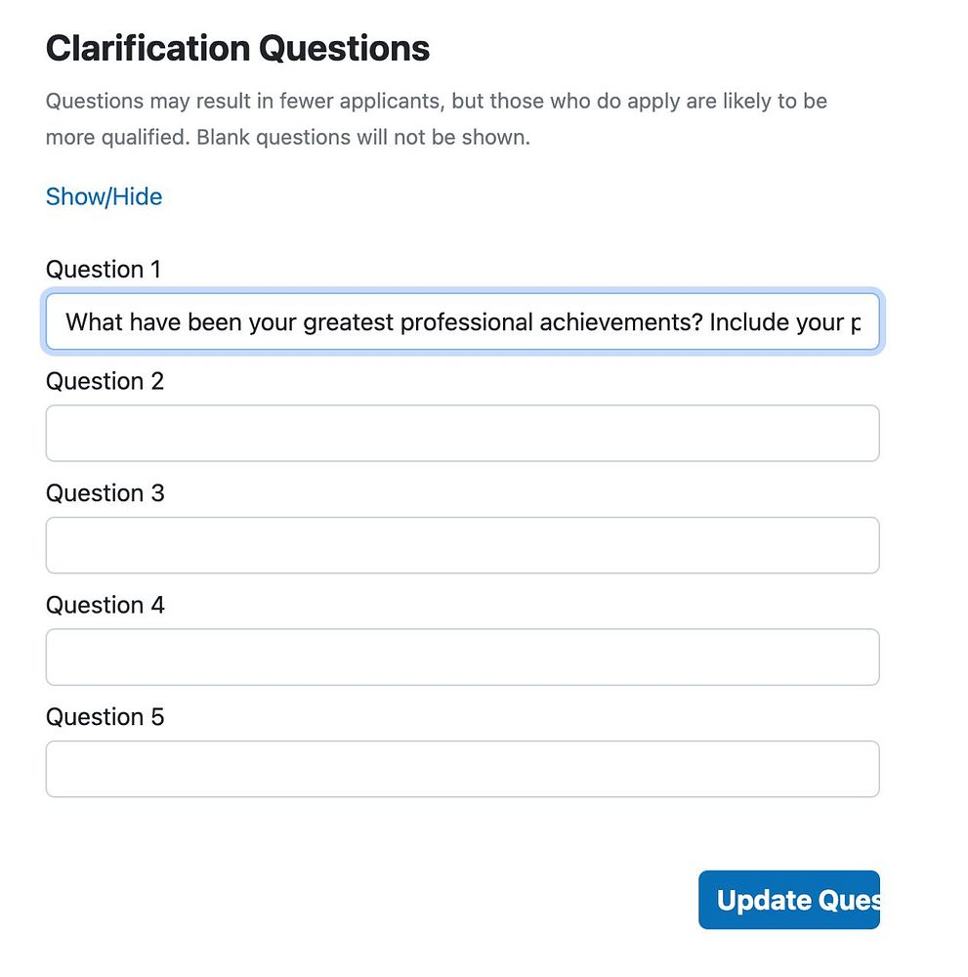Screen dimensions: 968x977
Task: Select the "Question 3" label text
Action: [x=105, y=493]
